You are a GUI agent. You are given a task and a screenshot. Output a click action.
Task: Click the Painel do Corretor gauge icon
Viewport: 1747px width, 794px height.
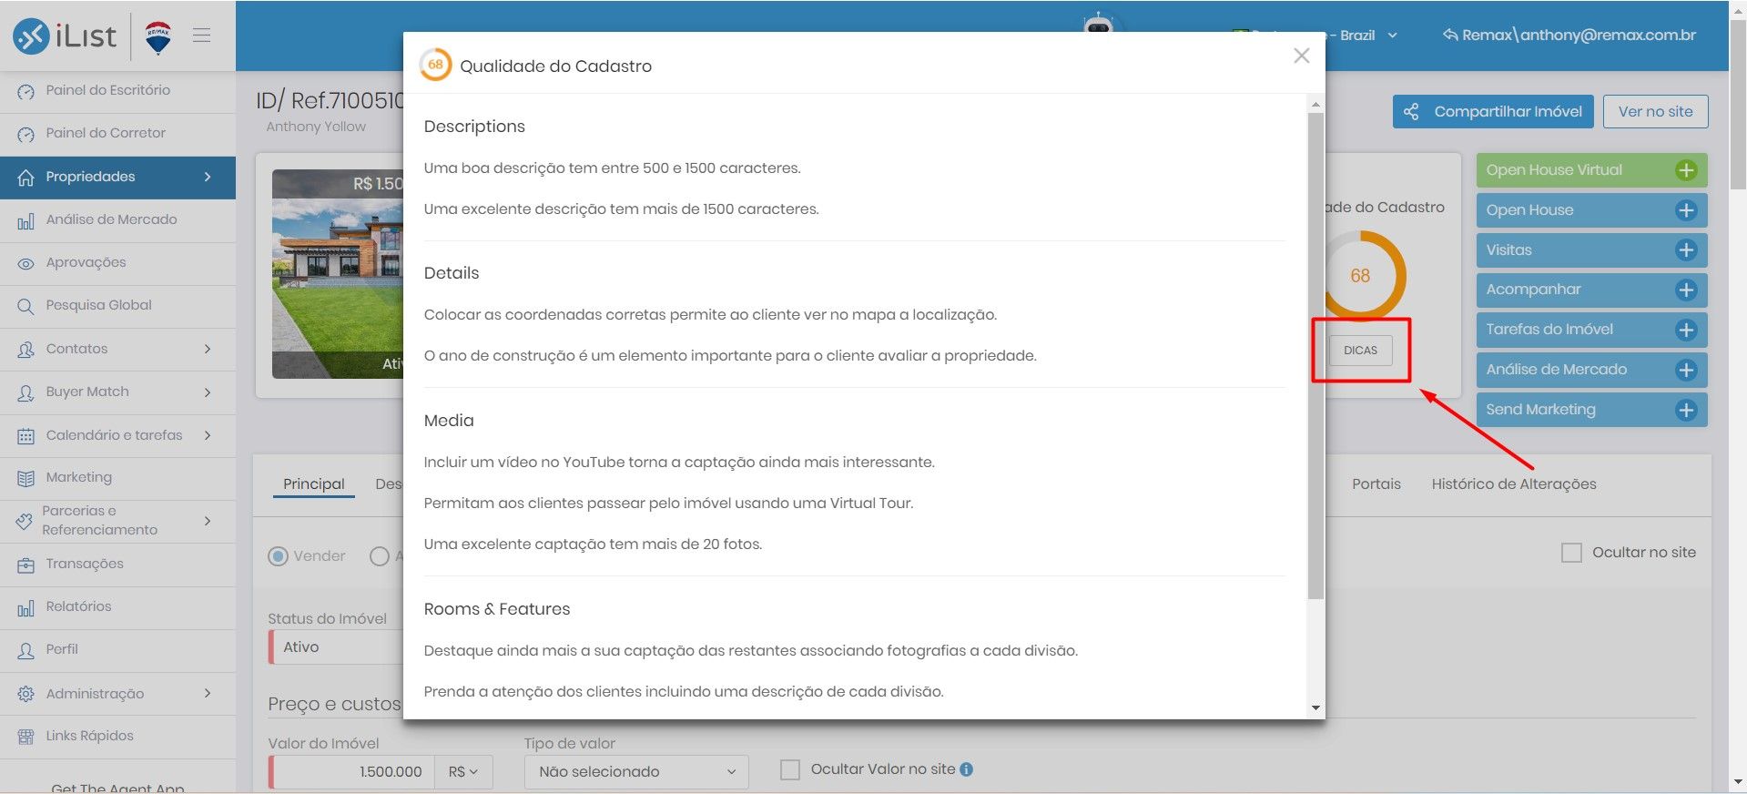(25, 134)
